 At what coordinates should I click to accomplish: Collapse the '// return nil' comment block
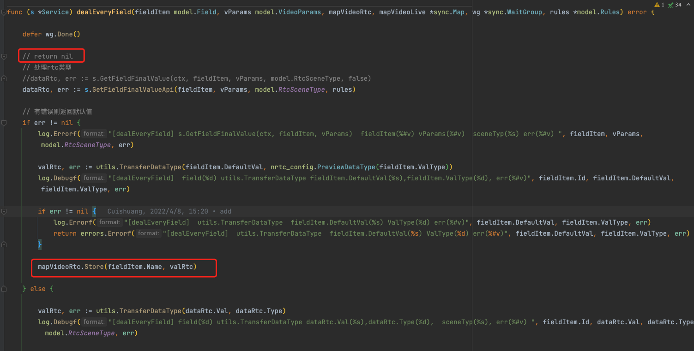click(4, 56)
